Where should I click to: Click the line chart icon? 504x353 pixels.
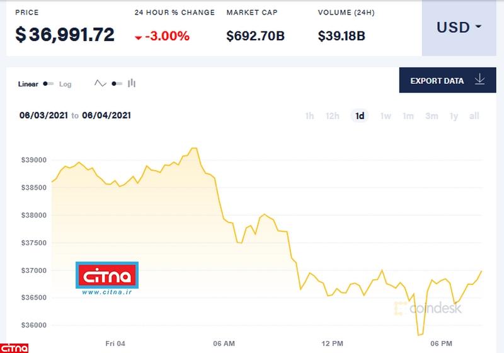coord(100,83)
